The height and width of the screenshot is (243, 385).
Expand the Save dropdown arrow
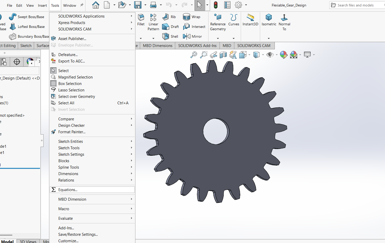point(145,5)
